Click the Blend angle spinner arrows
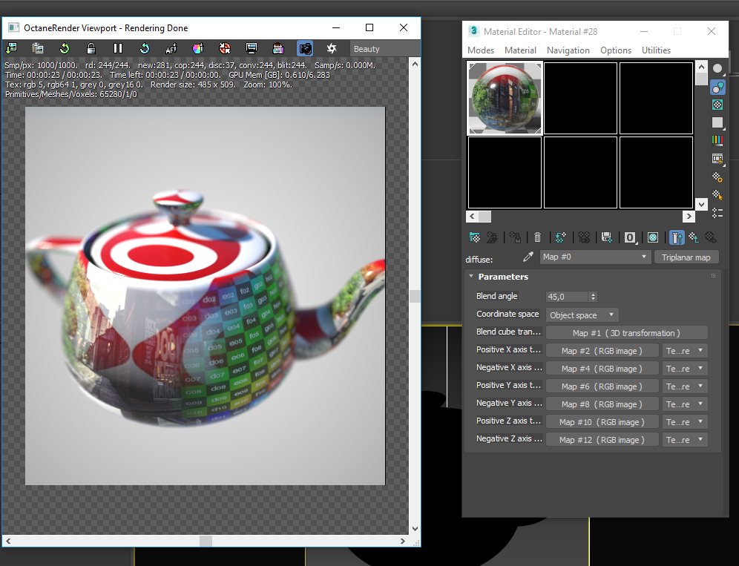Screen dimensions: 739x566 pos(593,297)
